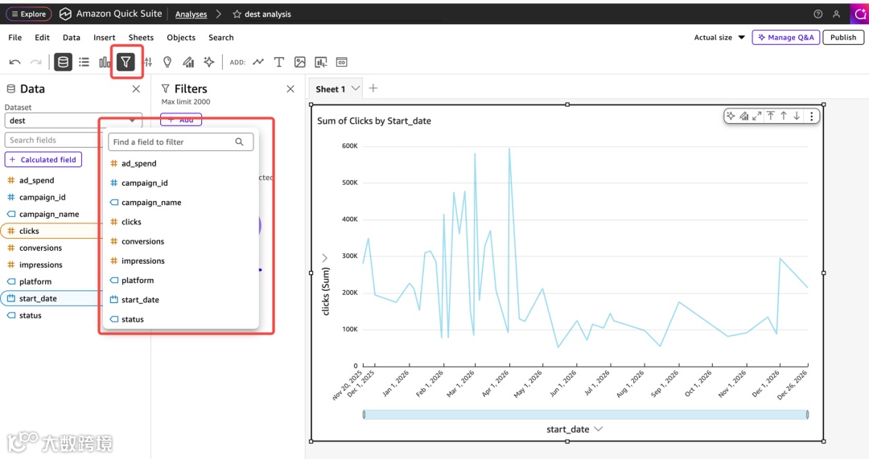The image size is (869, 459).
Task: Click the Calculated field button
Action: [43, 159]
